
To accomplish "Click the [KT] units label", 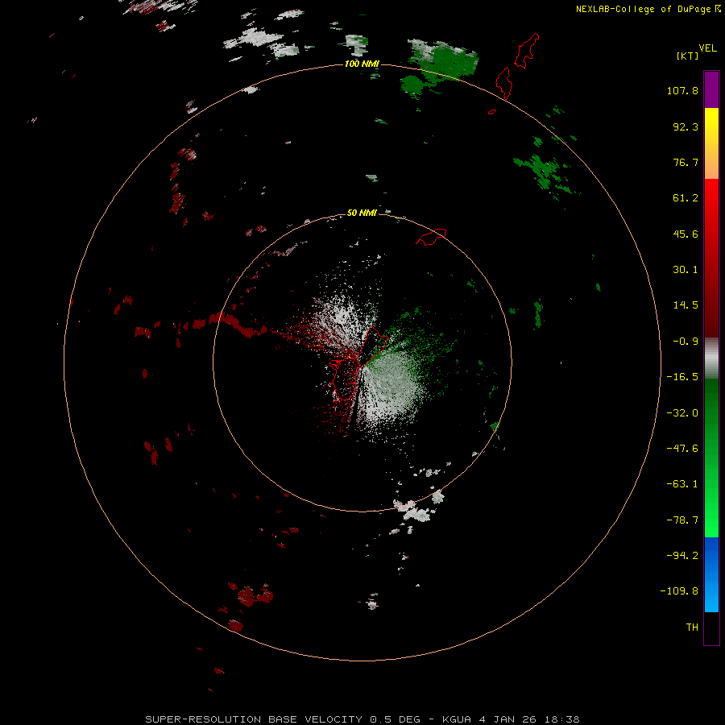I will (x=687, y=56).
